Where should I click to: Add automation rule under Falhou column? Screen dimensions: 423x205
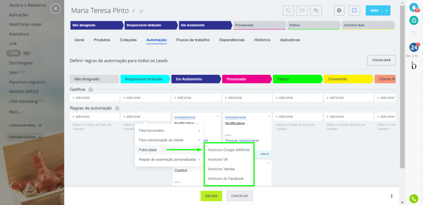tap(298, 117)
